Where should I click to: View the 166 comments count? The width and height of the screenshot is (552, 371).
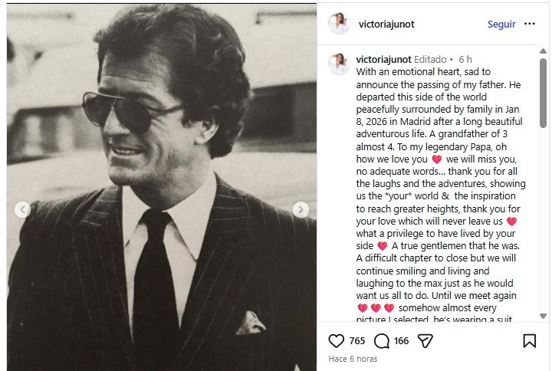(x=402, y=341)
